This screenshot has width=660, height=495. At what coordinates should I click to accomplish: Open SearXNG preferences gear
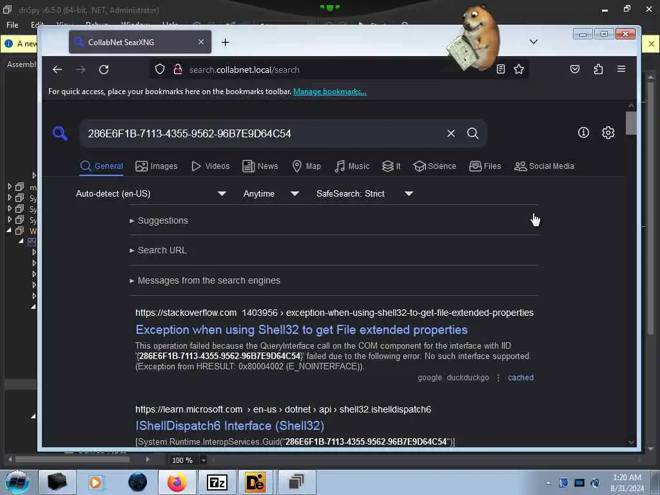pos(608,133)
